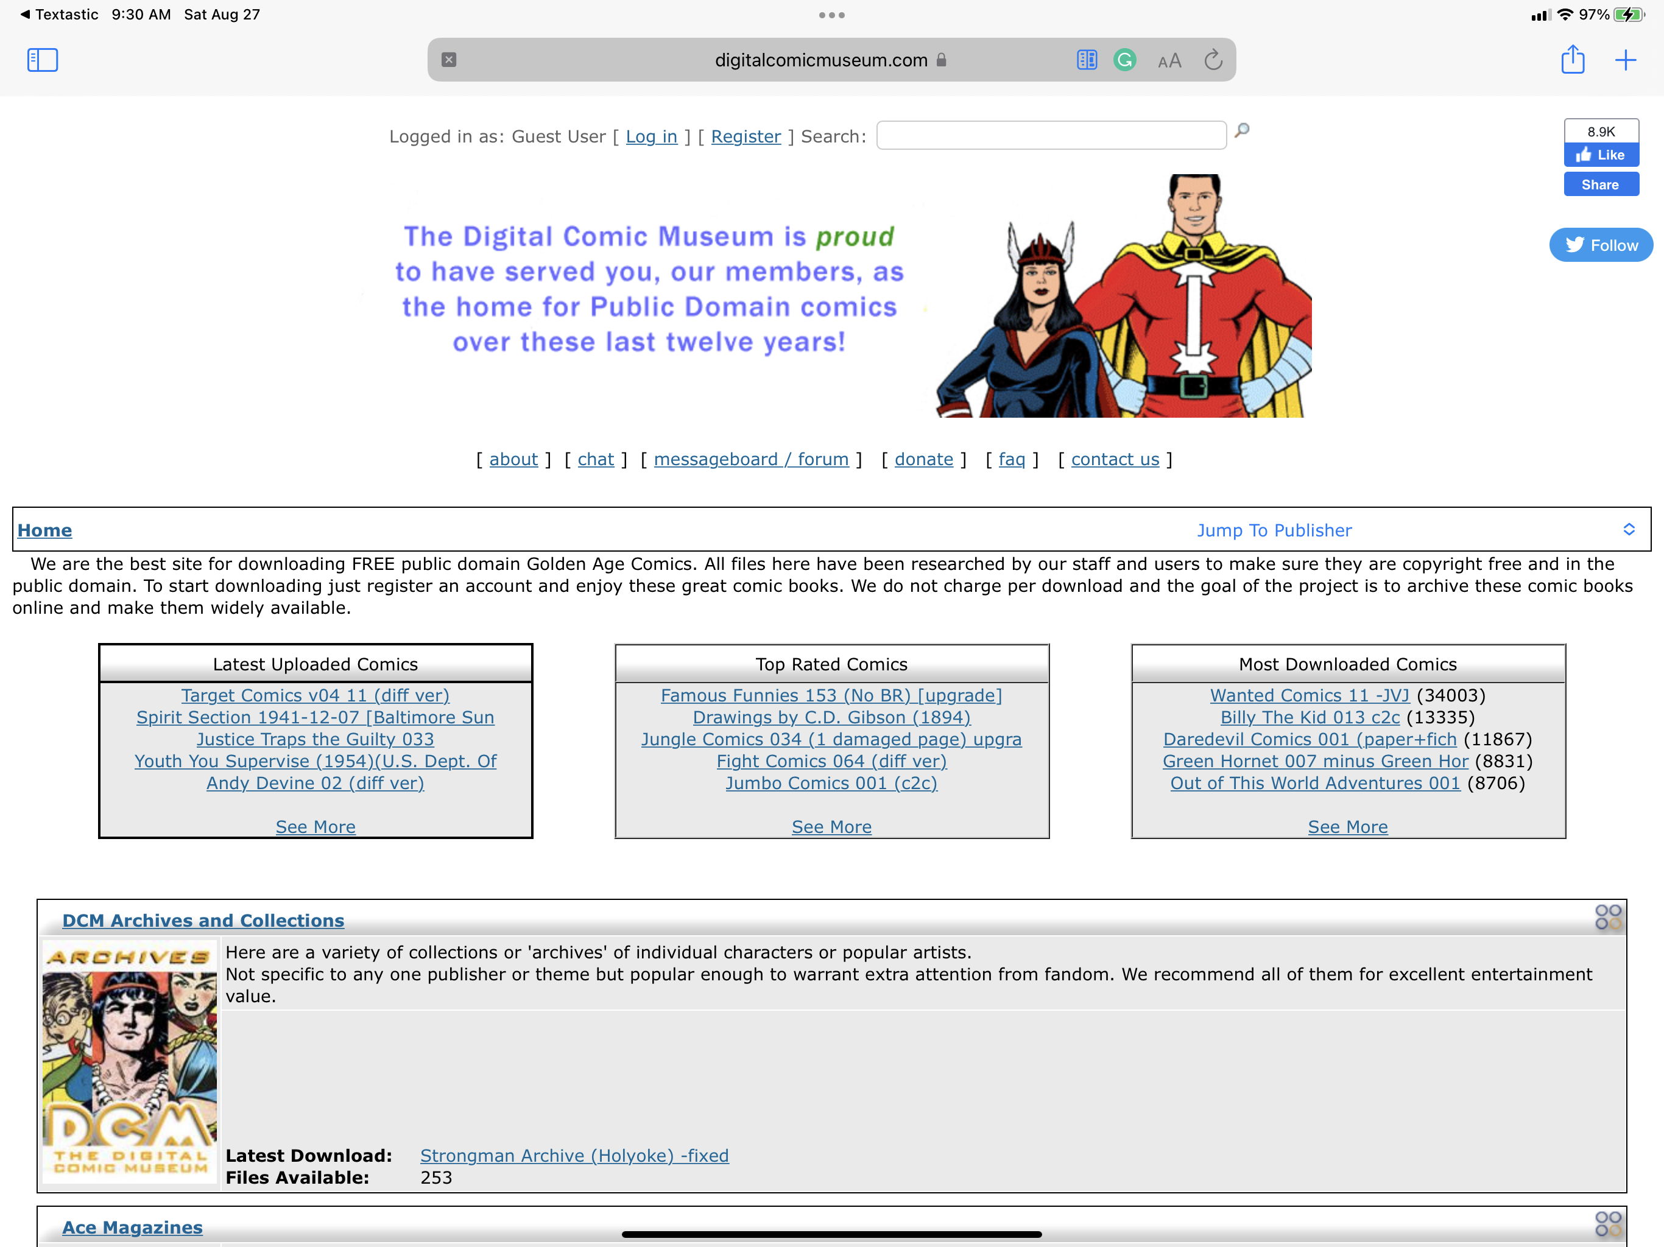This screenshot has width=1664, height=1247.
Task: Click circles icon in Ace Magazines header
Action: click(1609, 1224)
